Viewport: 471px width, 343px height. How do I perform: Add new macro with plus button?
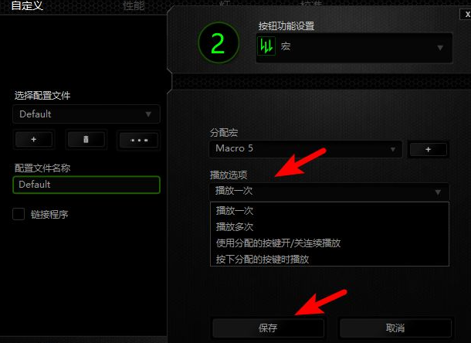click(x=428, y=149)
